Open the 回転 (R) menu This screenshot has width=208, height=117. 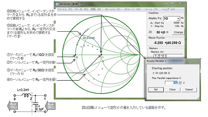tap(96, 9)
